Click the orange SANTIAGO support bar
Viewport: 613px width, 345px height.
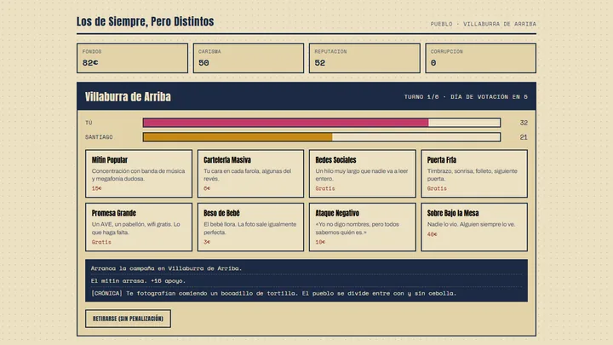pyautogui.click(x=238, y=137)
